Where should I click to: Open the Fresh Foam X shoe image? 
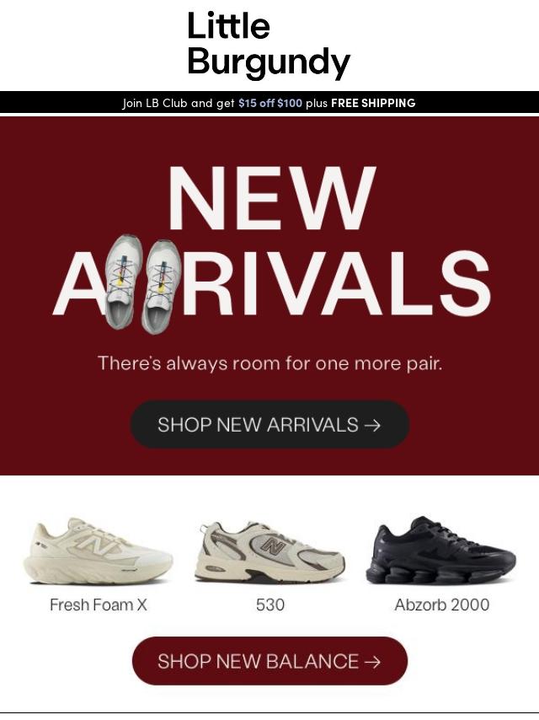click(x=98, y=551)
